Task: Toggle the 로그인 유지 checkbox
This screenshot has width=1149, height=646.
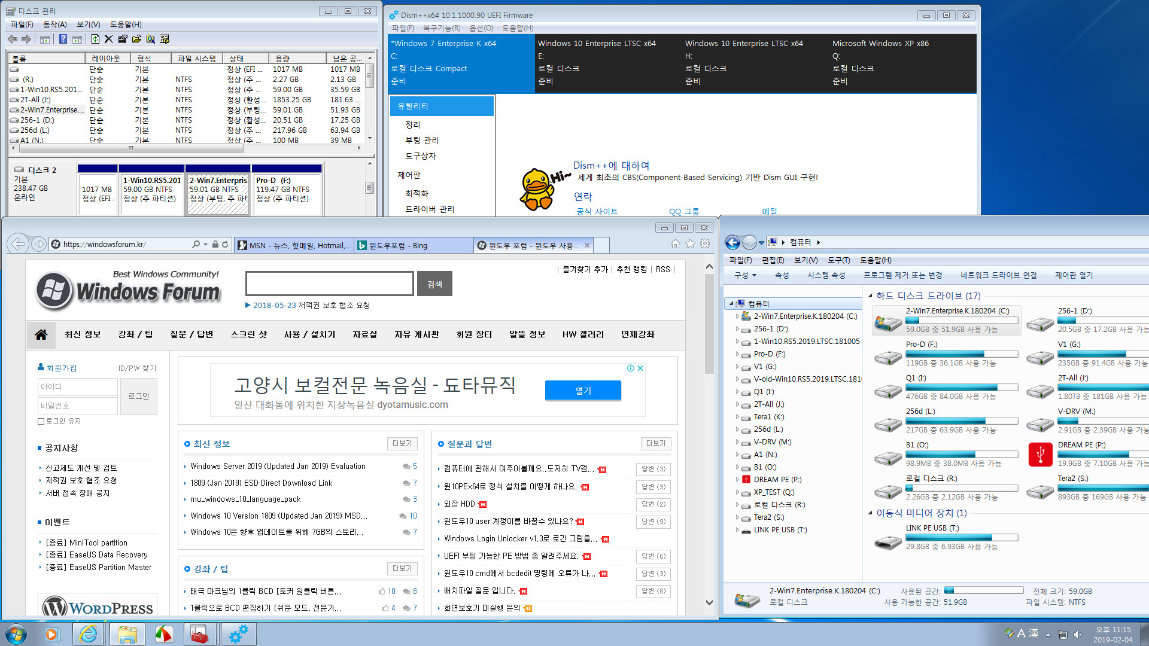Action: [x=41, y=421]
